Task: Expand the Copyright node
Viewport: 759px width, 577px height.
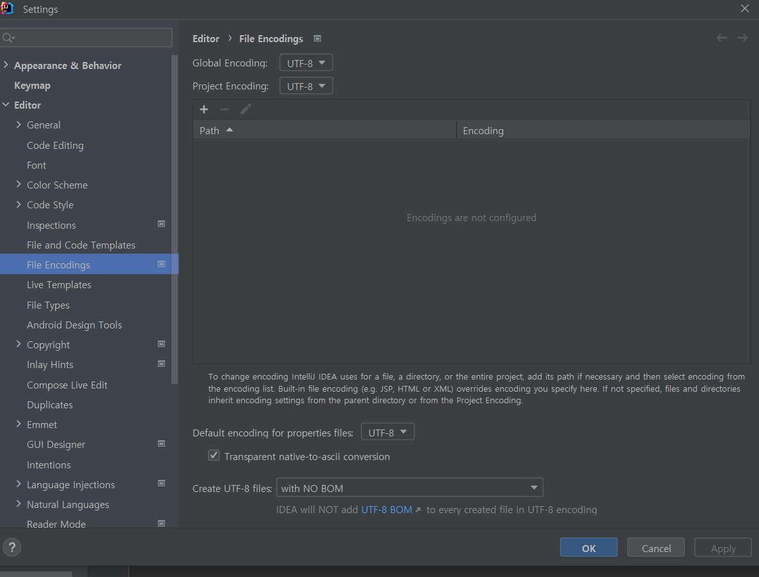Action: [x=19, y=344]
